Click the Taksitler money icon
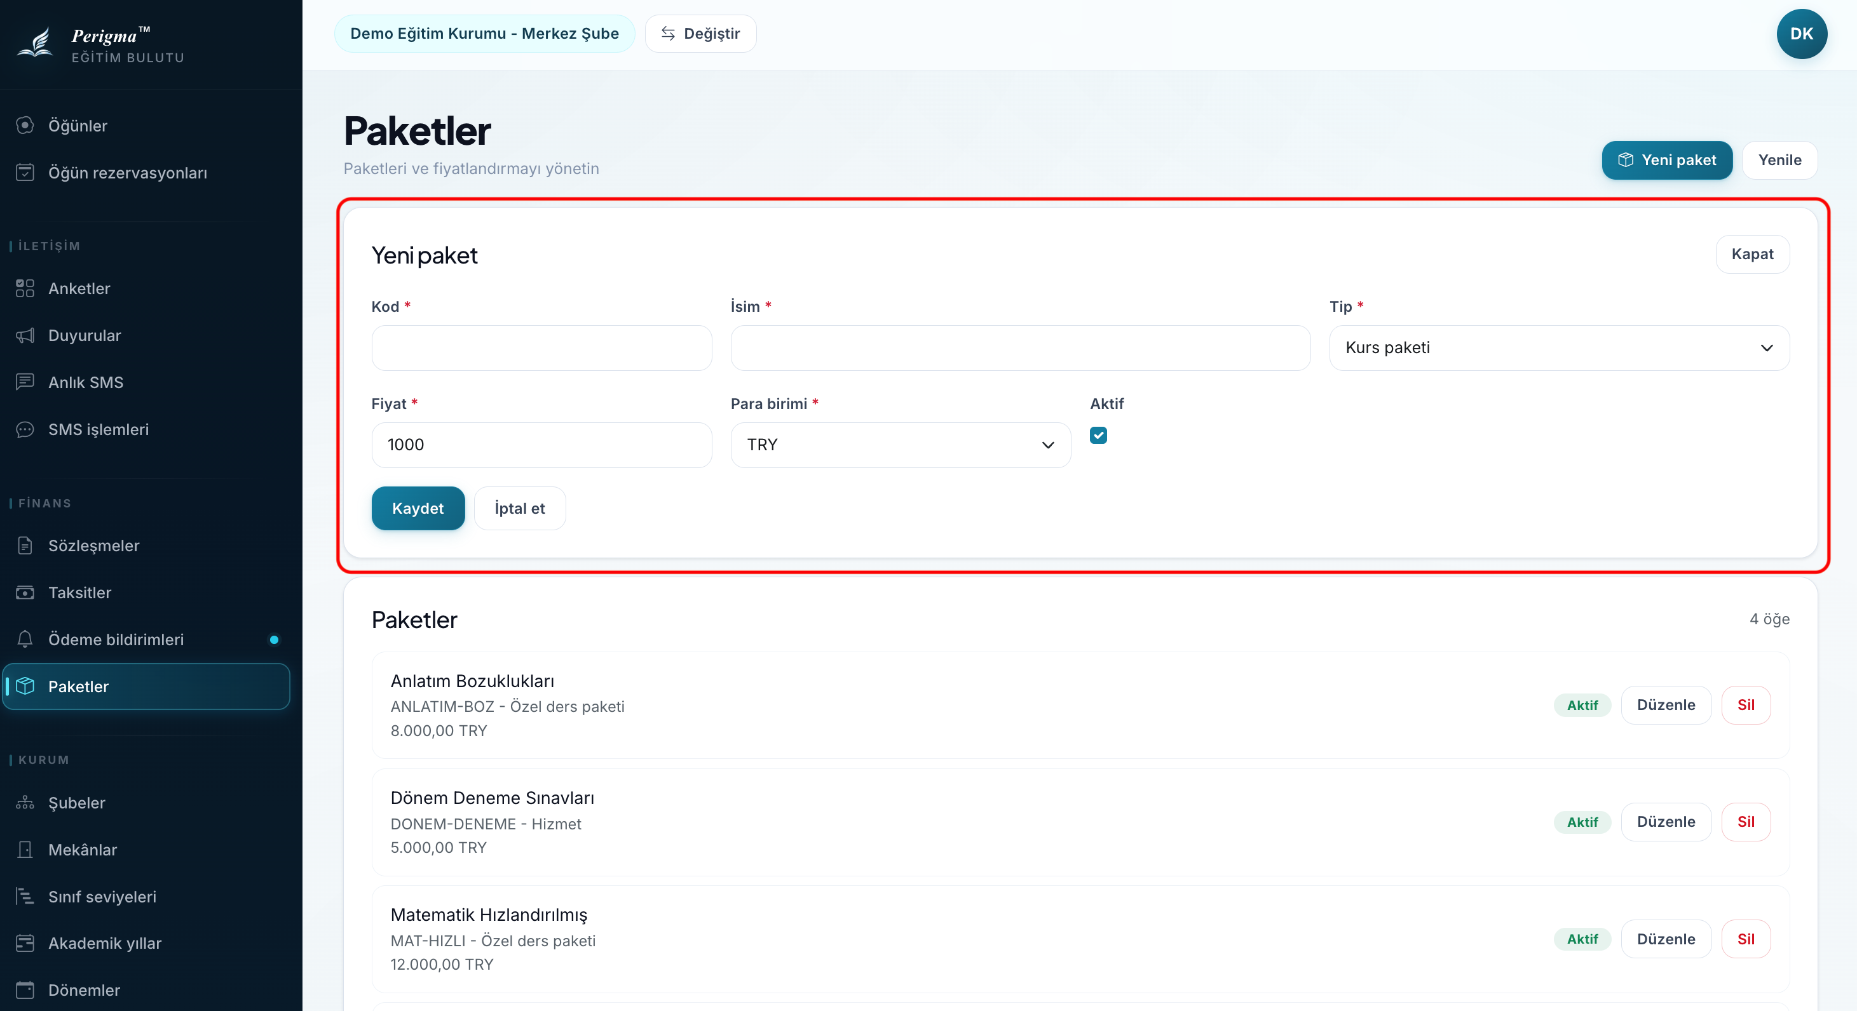The height and width of the screenshot is (1011, 1857). [25, 593]
